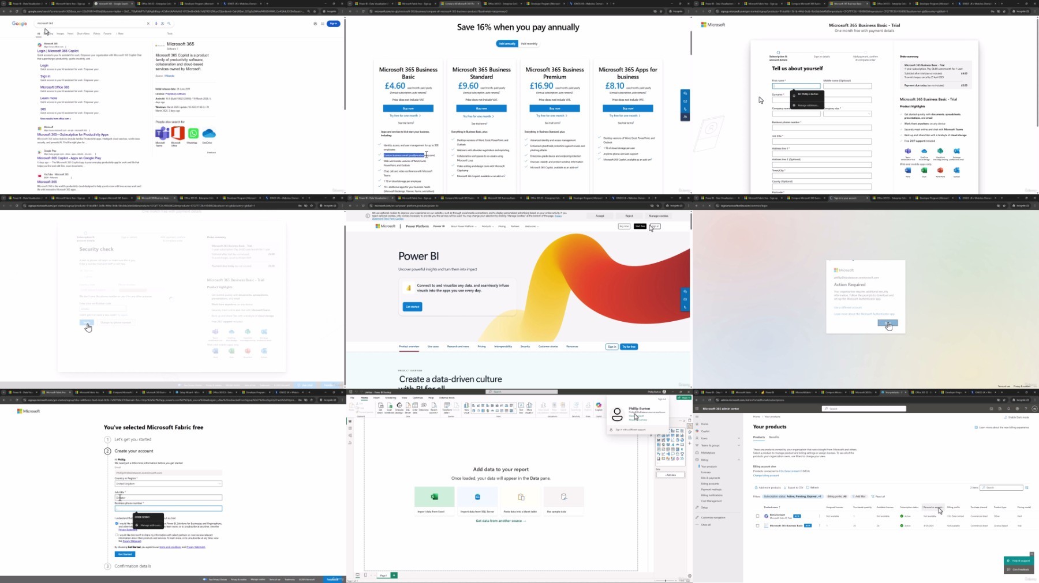The image size is (1039, 583).
Task: Open OneLake catalog from Power BI ribbon
Action: tap(399, 407)
